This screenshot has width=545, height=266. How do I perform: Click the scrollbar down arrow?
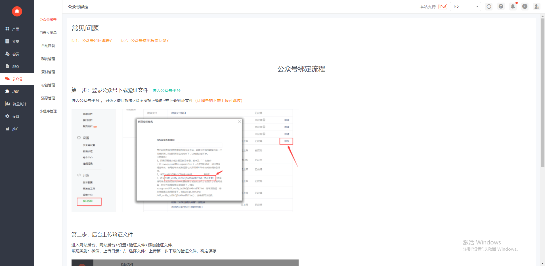[542, 263]
